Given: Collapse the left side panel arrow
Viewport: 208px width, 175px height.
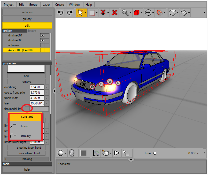Looking at the screenshot, I should (54, 91).
